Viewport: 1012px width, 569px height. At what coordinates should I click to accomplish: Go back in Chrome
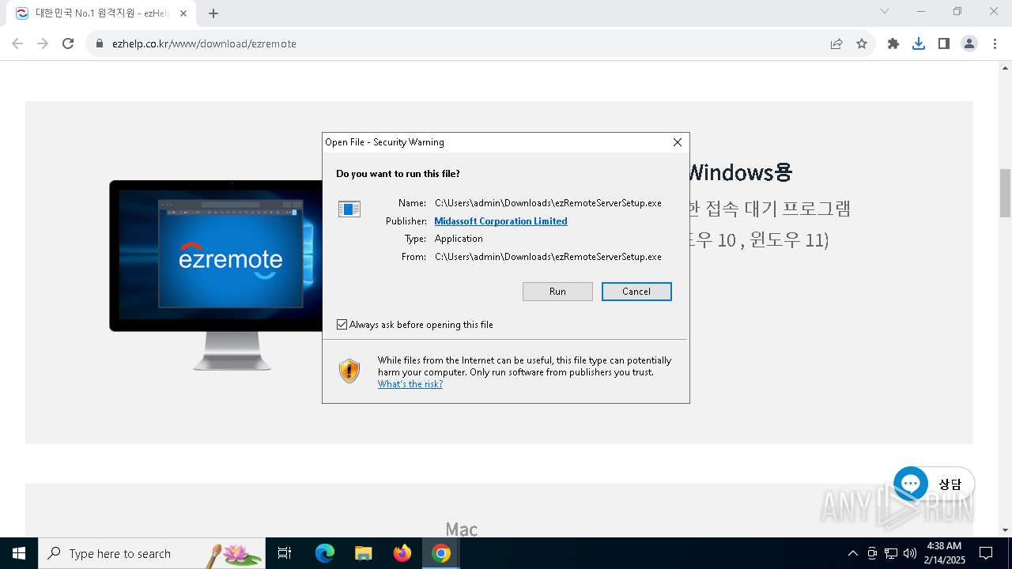point(17,43)
